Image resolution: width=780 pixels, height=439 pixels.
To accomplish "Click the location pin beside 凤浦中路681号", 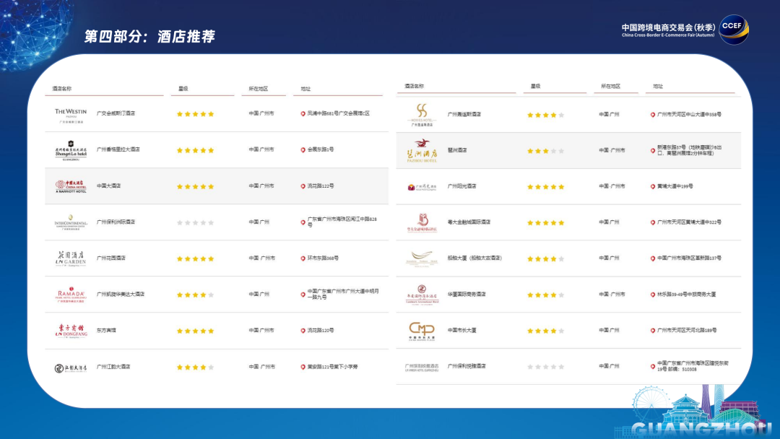I will tap(303, 114).
